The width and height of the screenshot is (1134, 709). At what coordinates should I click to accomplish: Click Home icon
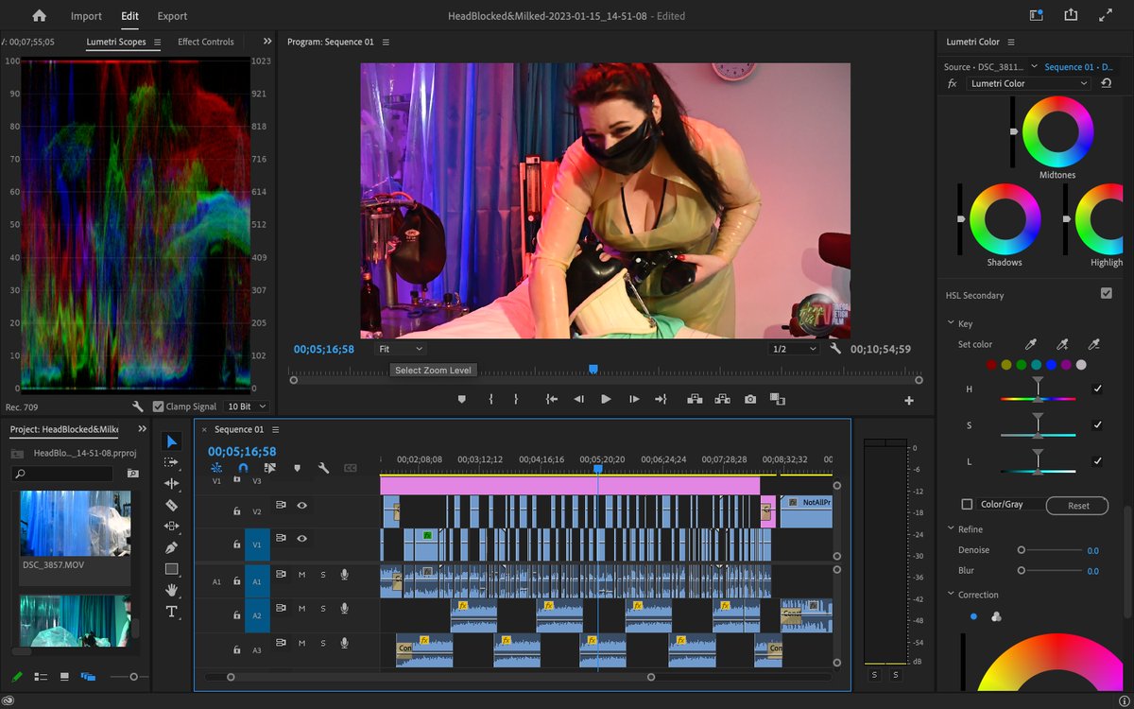pyautogui.click(x=39, y=16)
